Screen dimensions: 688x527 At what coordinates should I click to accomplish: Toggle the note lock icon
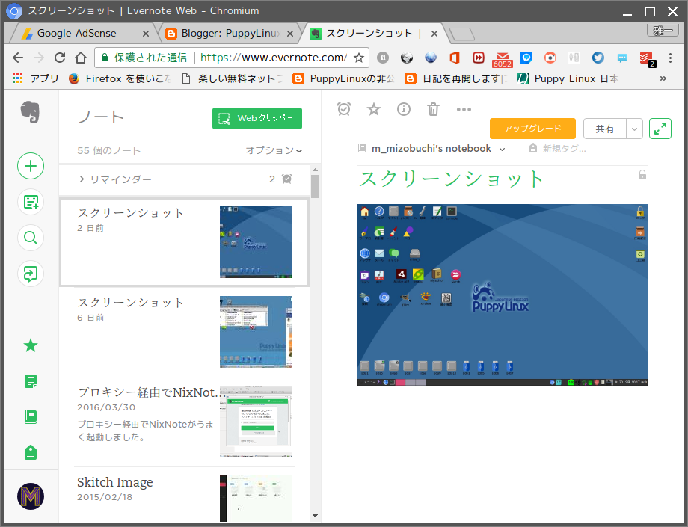click(x=641, y=173)
